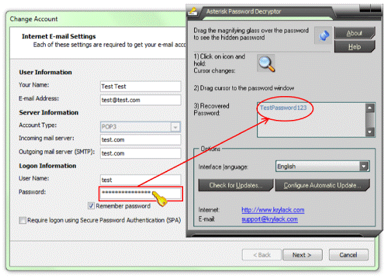Click the Outgoing mail server SMTP field

tap(141, 154)
